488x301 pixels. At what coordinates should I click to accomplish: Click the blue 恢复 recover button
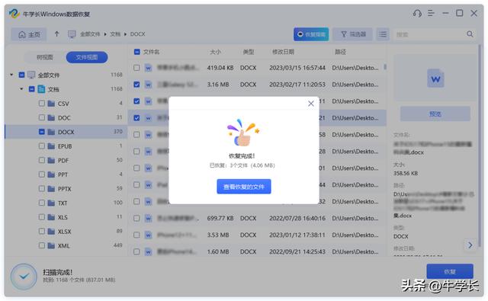pos(450,271)
